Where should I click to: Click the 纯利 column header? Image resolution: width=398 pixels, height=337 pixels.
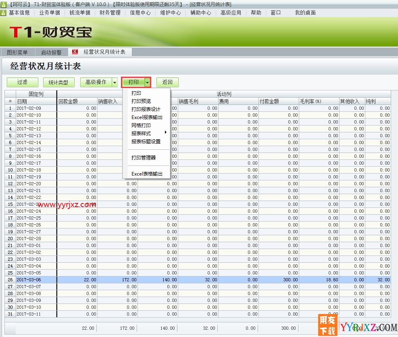click(378, 101)
